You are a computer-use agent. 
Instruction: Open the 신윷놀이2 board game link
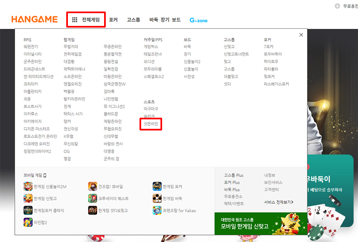point(192,62)
